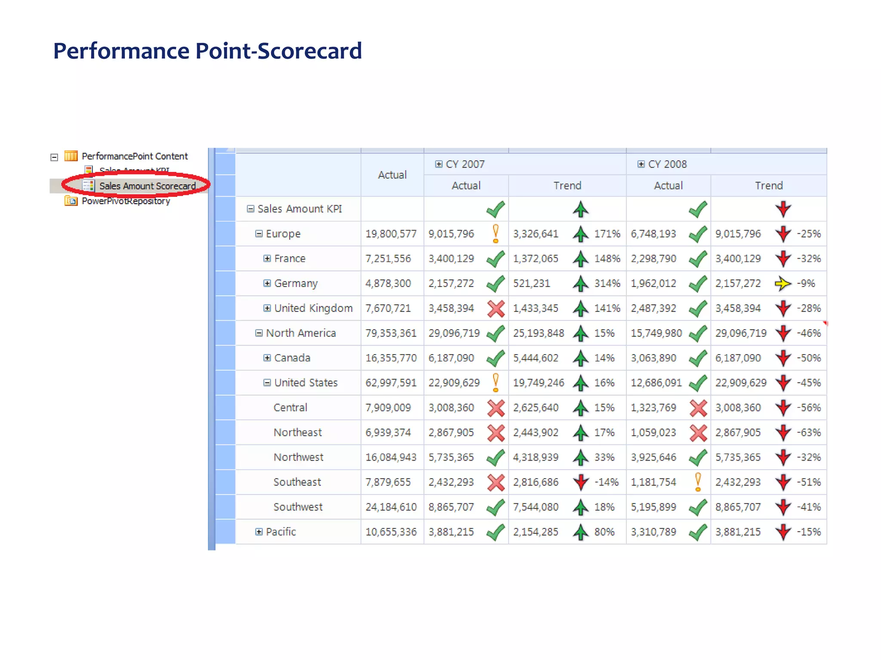Click Sales Amount KPI CY 2007 green trend arrow
The width and height of the screenshot is (881, 660).
pos(581,209)
